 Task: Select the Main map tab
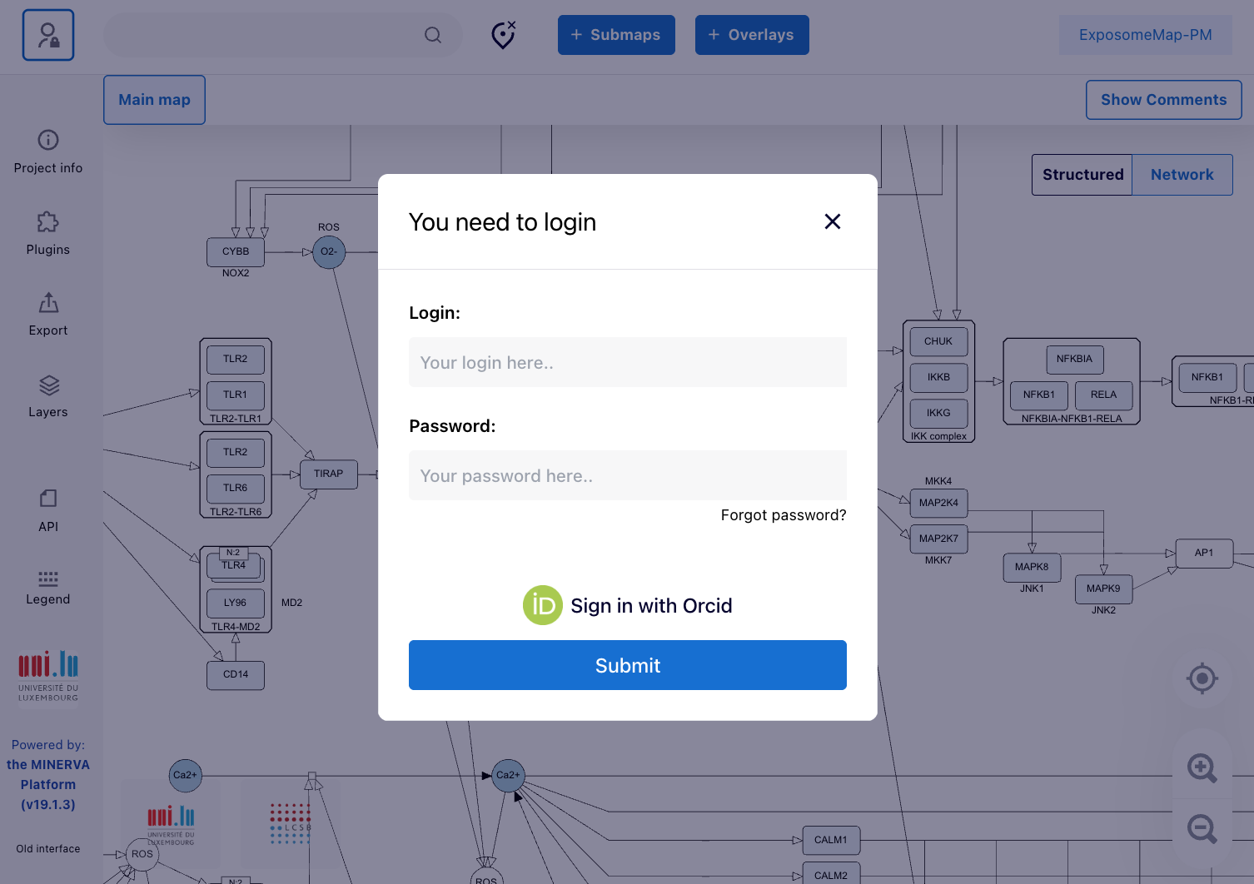154,100
